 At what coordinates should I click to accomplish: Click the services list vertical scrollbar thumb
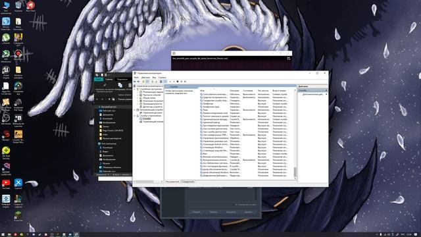295,172
